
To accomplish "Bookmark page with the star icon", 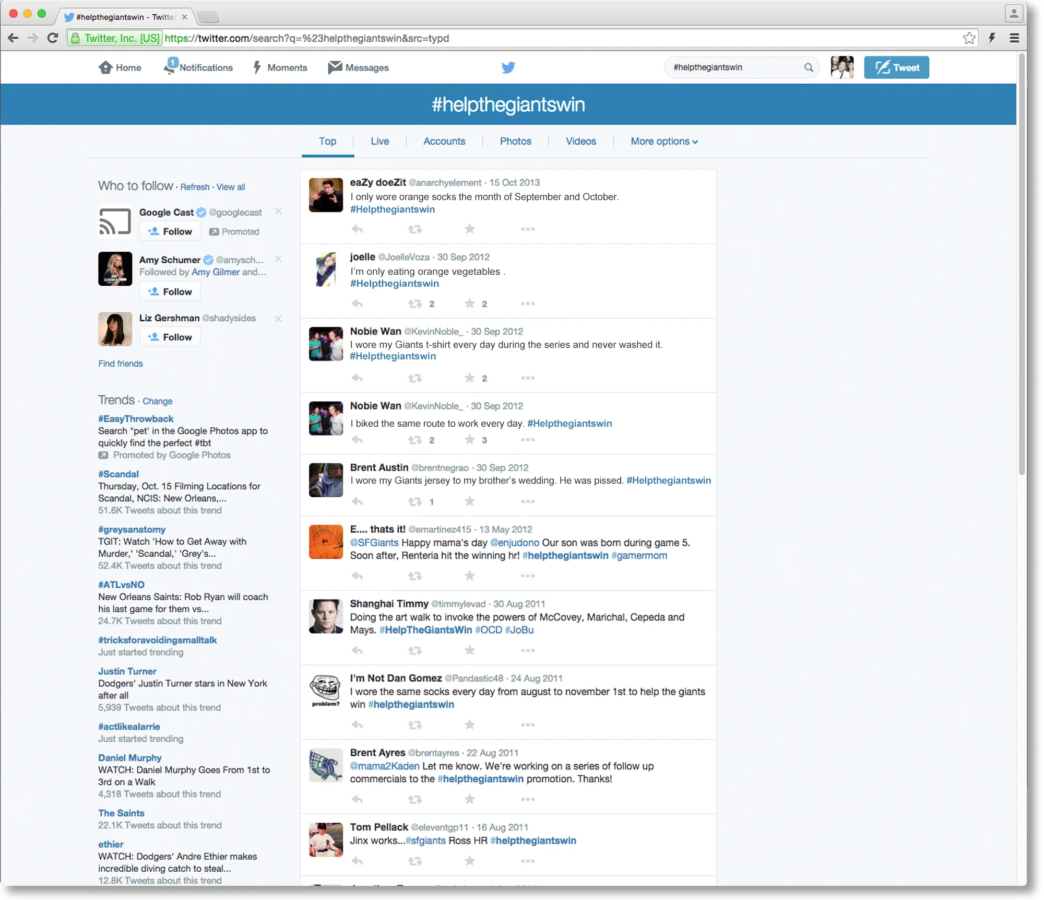I will tap(969, 38).
